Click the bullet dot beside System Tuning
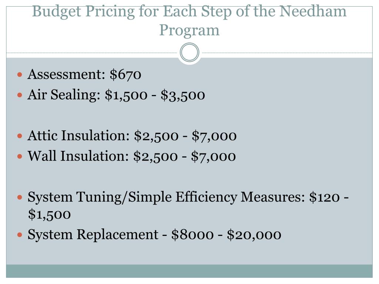The image size is (379, 284). pos(20,197)
